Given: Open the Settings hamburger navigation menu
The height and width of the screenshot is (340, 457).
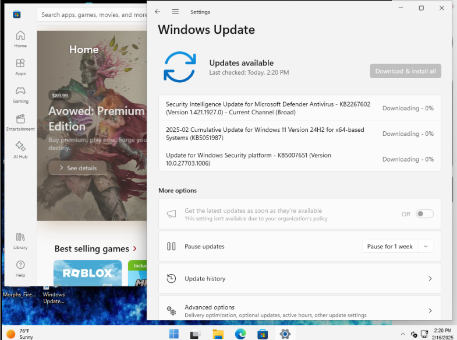Looking at the screenshot, I should tap(175, 12).
